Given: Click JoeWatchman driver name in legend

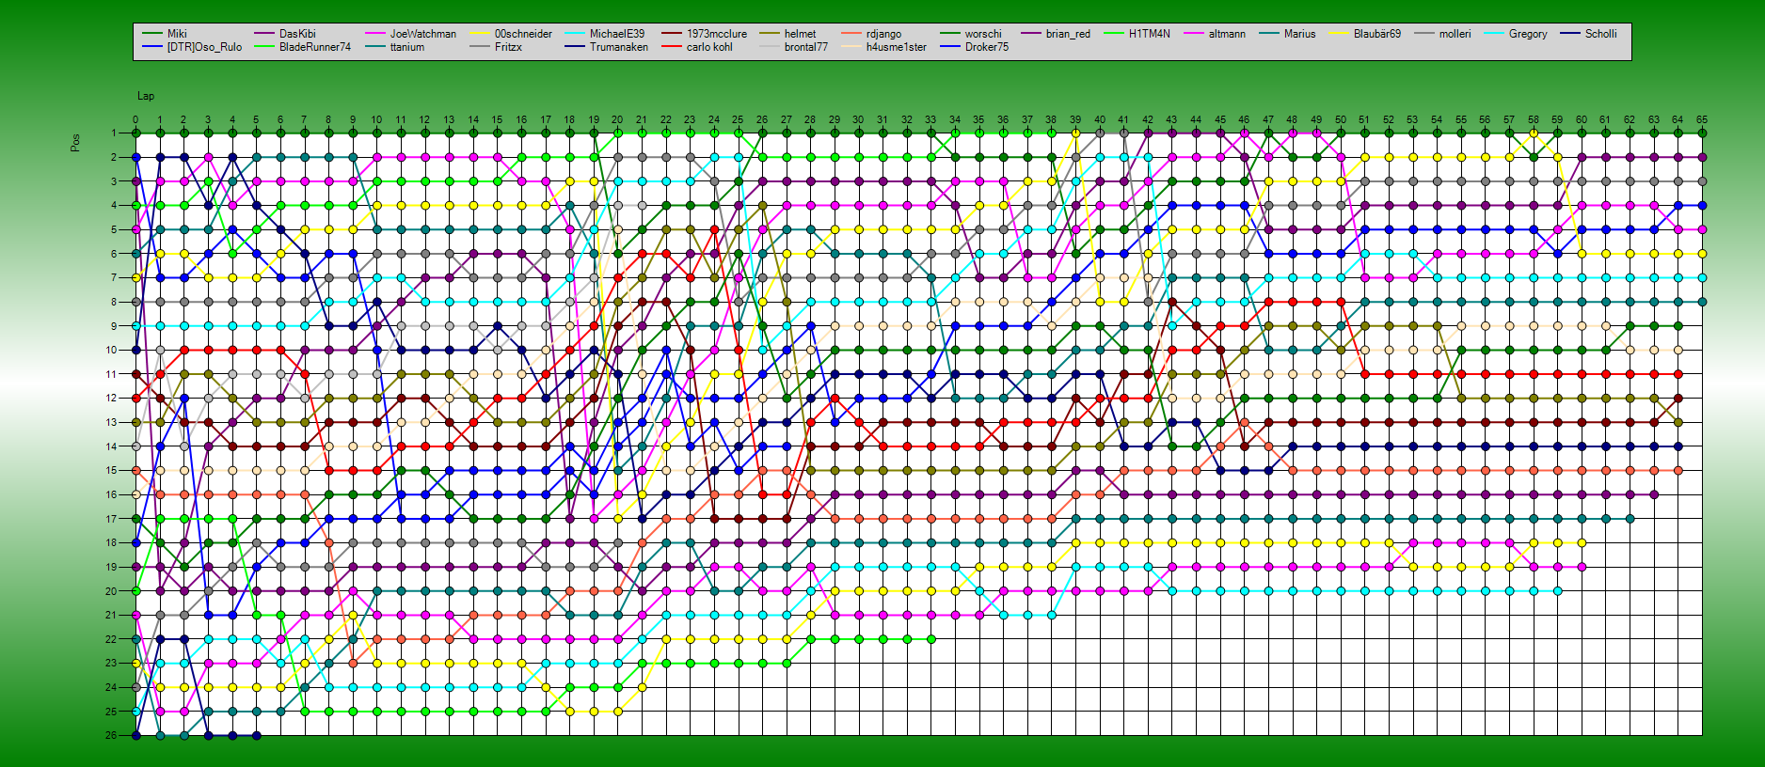Looking at the screenshot, I should 423,34.
